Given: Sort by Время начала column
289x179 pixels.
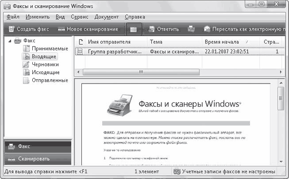Looking at the screenshot, I should [231, 42].
